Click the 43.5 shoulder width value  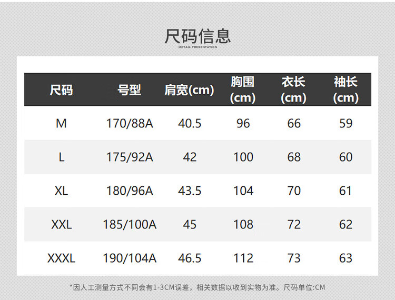[x=190, y=191]
